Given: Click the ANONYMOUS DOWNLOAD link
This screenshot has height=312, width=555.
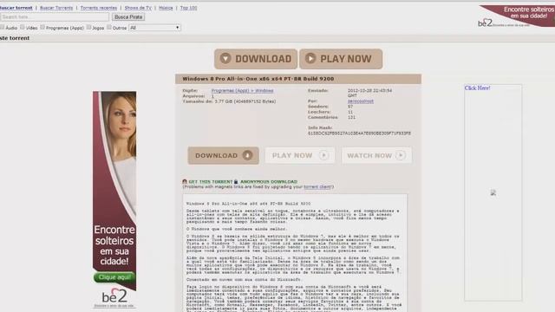Looking at the screenshot, I should coord(269,182).
